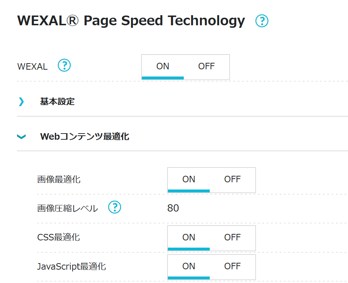Collapse the Webコンテンツ最適化 chevron arrow
The height and width of the screenshot is (283, 348).
21,136
